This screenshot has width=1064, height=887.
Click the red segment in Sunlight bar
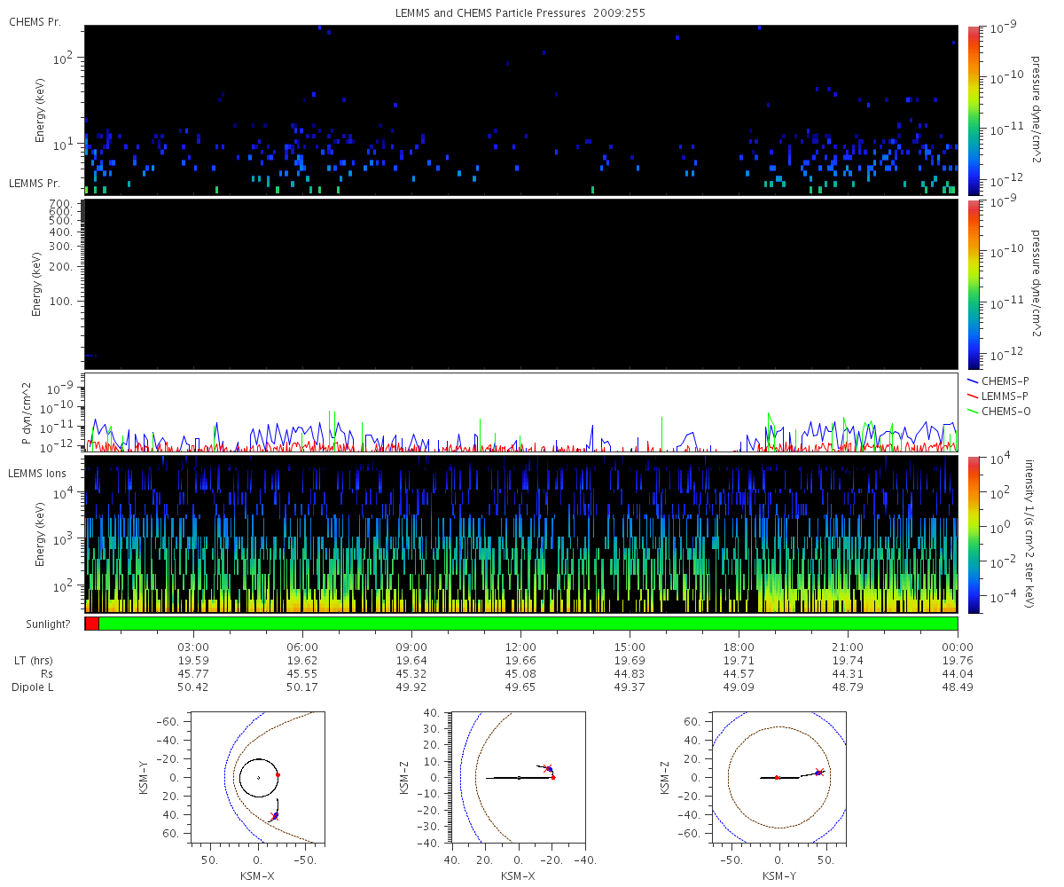92,624
